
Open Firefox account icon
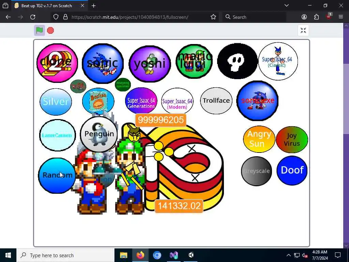(x=304, y=17)
